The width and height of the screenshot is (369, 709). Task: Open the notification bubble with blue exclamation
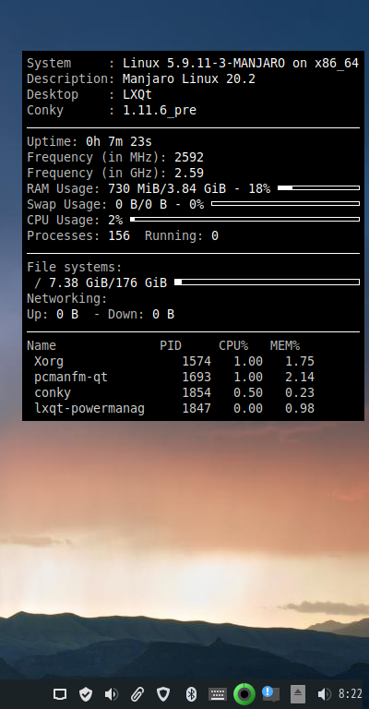(270, 693)
